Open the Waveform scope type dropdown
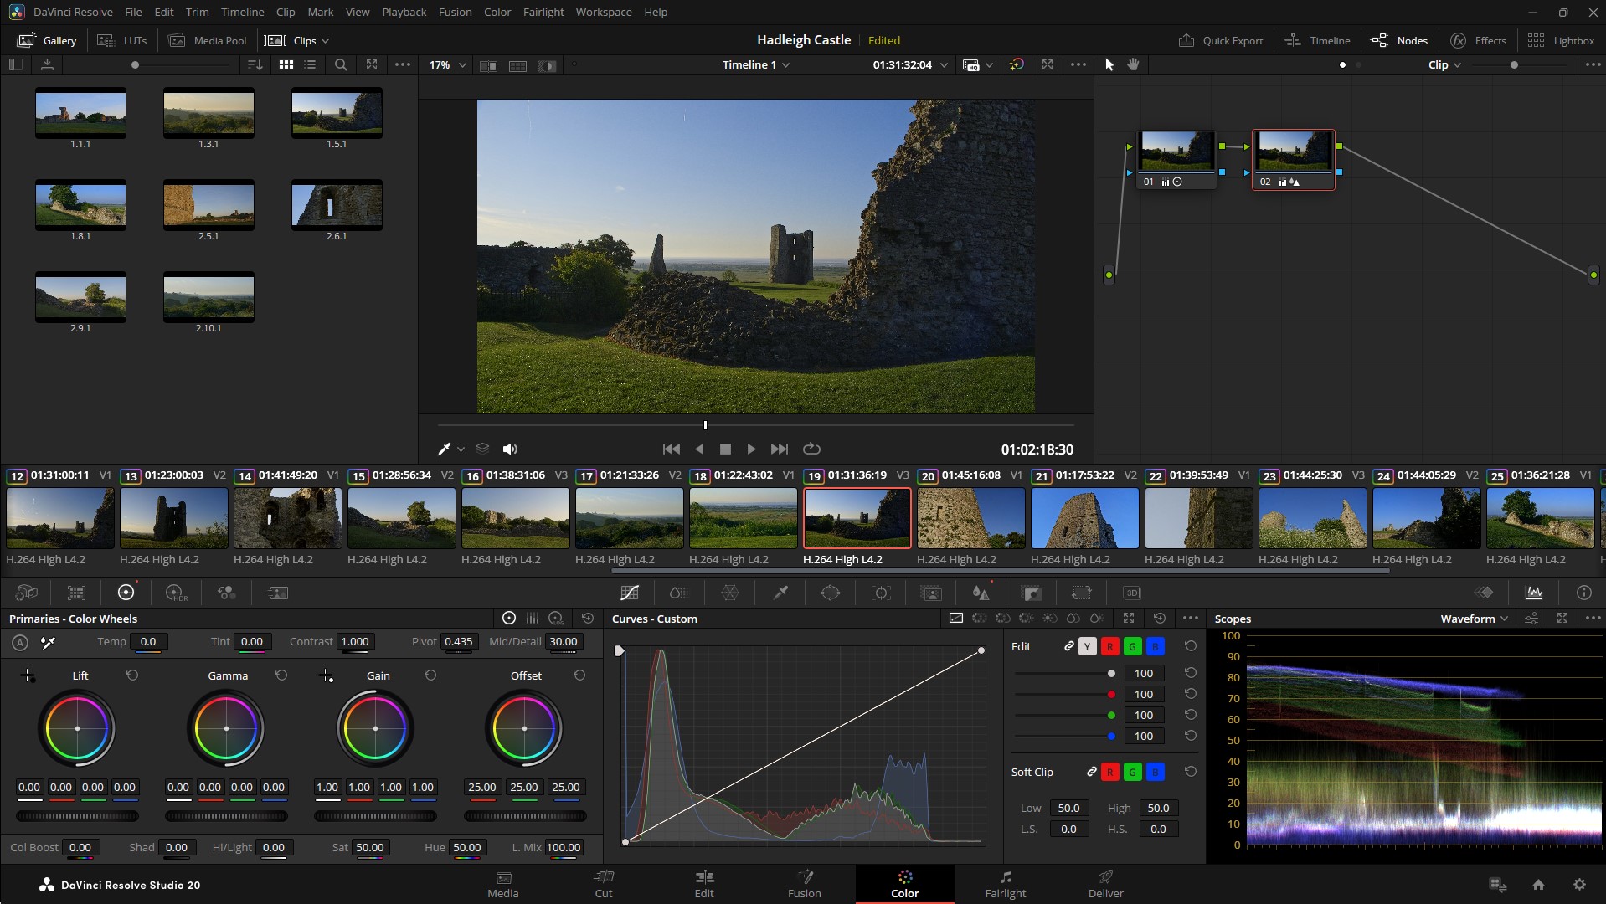1606x904 pixels. coord(1474,619)
